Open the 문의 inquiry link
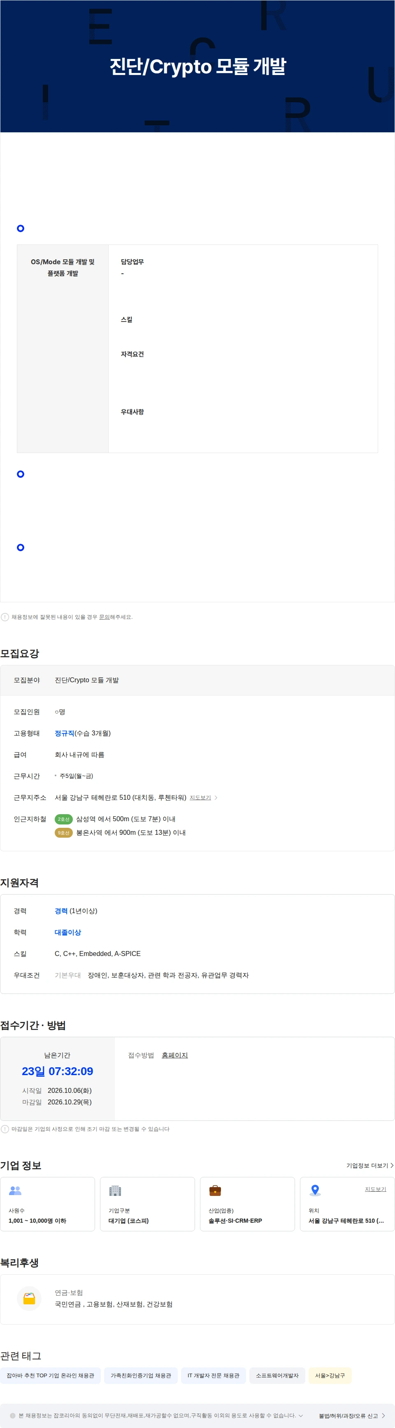Viewport: 395px width, 1428px height. tap(104, 617)
